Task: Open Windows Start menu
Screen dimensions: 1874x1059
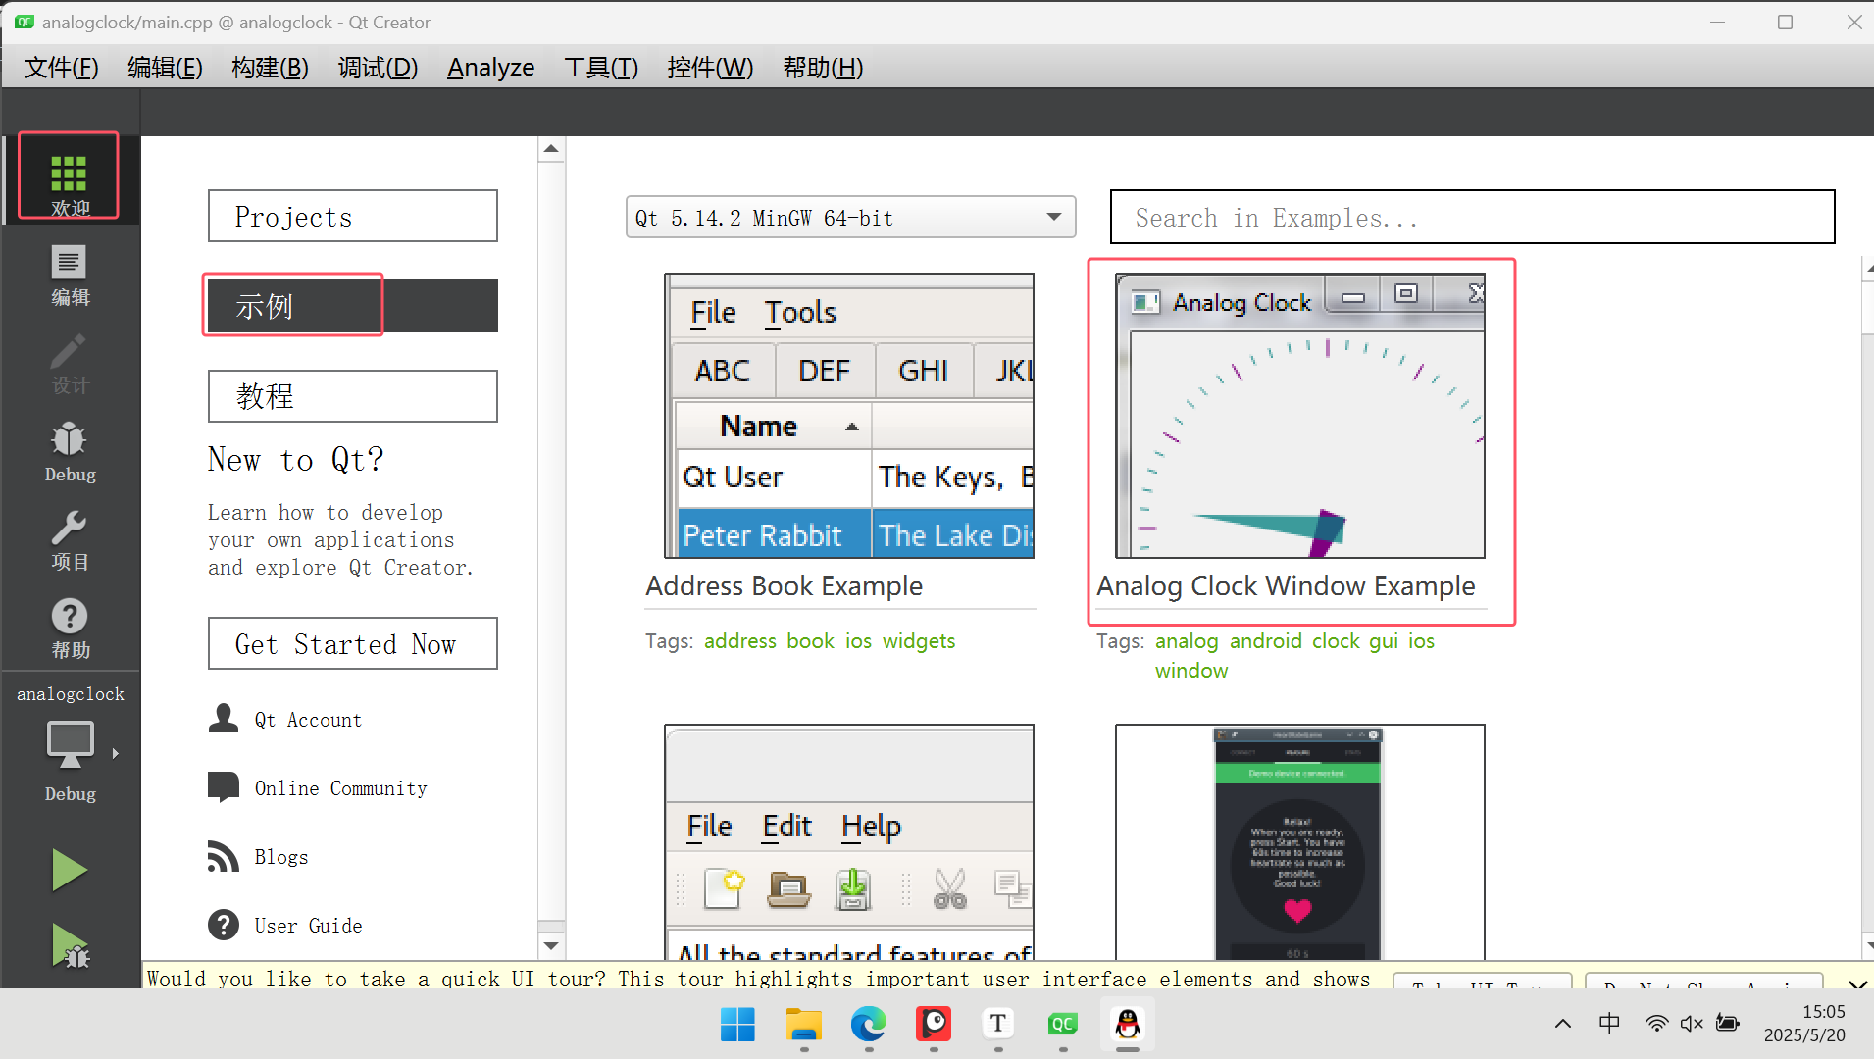Action: (737, 1025)
